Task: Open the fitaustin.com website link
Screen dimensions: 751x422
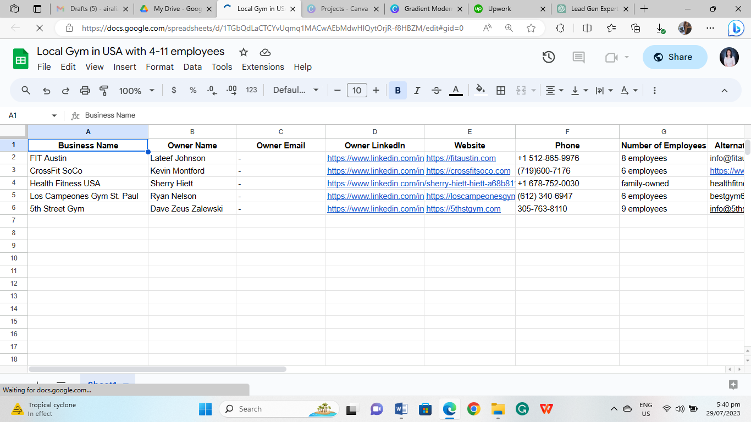Action: coord(461,158)
